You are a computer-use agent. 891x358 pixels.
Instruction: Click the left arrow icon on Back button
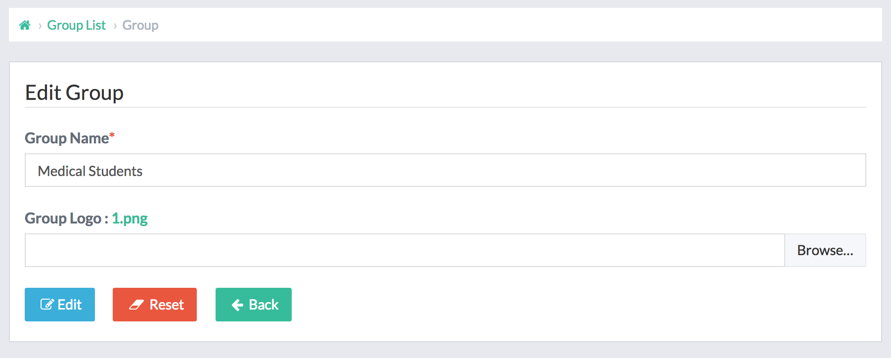[237, 305]
